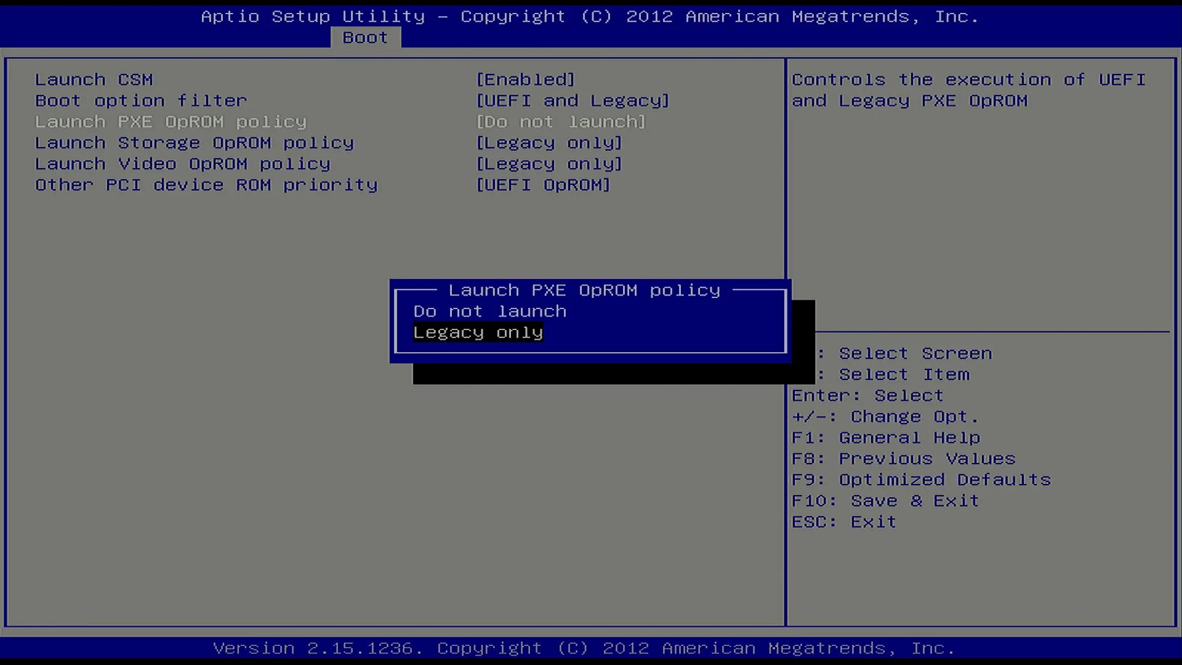Viewport: 1182px width, 665px height.
Task: Click 'ESC: Exit' help text
Action: 843,522
